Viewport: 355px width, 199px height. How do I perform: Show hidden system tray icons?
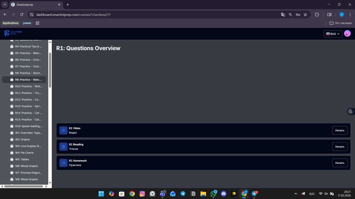[x=296, y=194]
